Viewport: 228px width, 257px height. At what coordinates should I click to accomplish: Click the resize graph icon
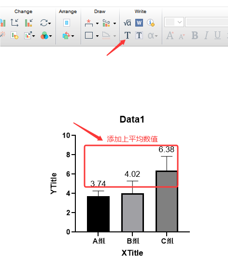[28, 35]
